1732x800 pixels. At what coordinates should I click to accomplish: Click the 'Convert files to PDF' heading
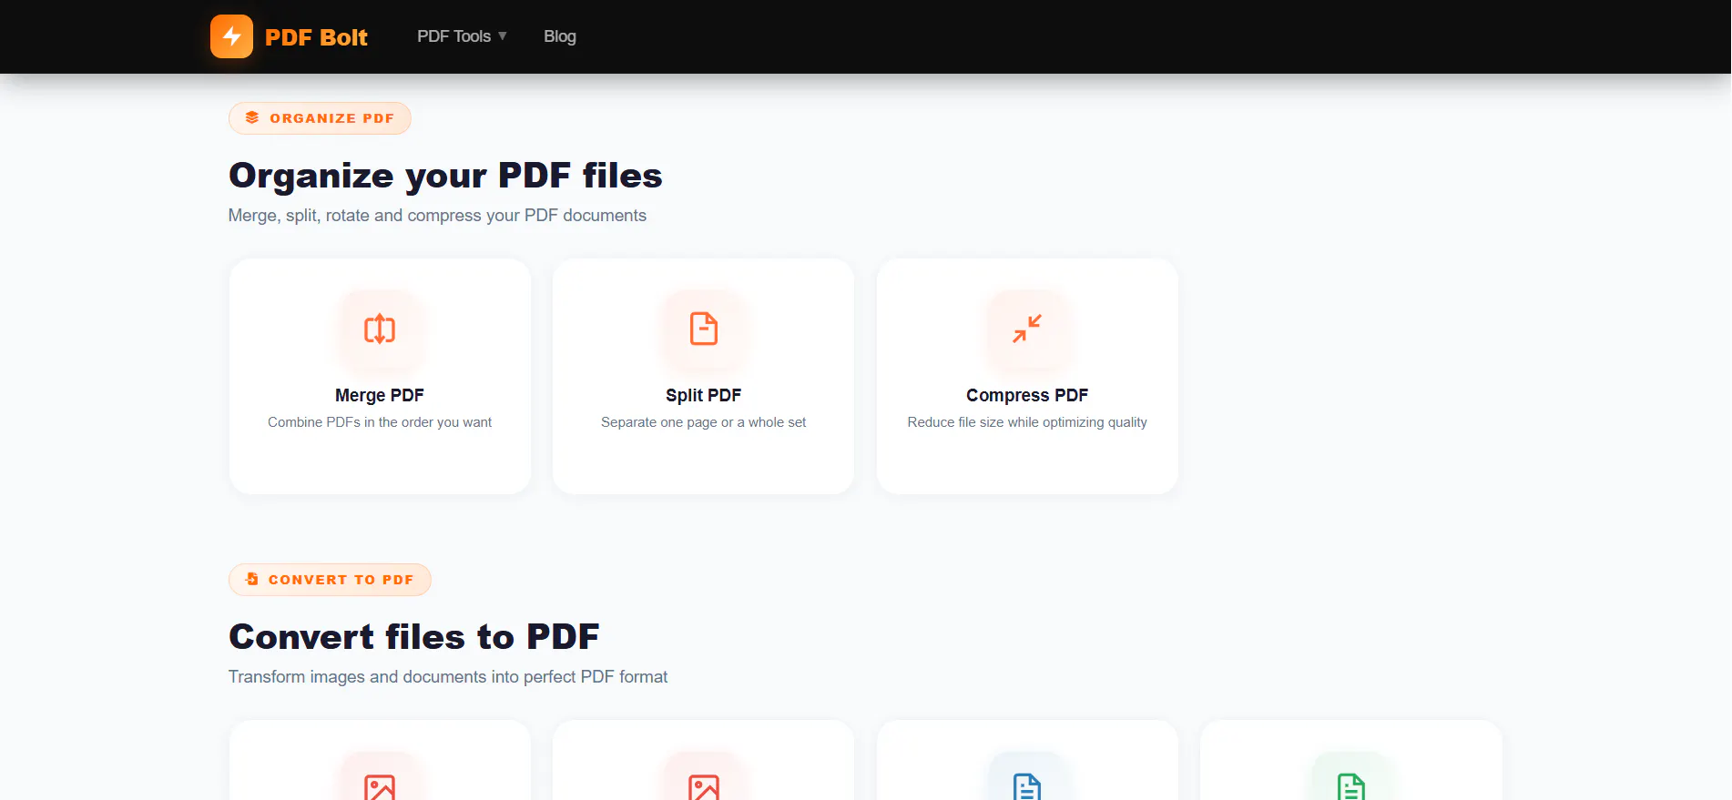[x=414, y=637]
